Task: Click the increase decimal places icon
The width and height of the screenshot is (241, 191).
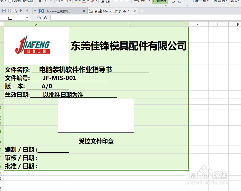Action: click(x=174, y=1)
